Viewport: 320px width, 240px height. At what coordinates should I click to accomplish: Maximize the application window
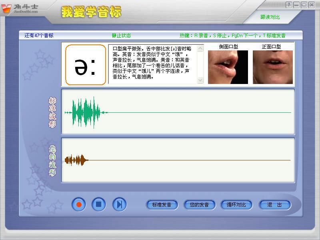tap(304, 5)
